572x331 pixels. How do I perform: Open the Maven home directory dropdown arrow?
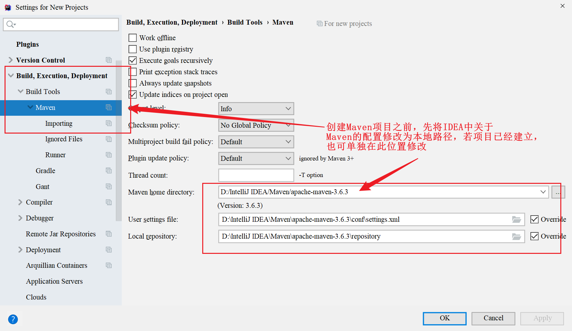click(543, 192)
